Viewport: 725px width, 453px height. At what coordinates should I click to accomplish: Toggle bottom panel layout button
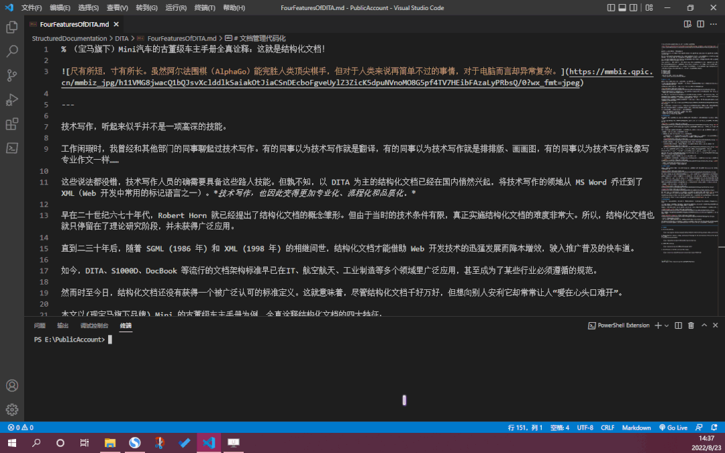[622, 8]
